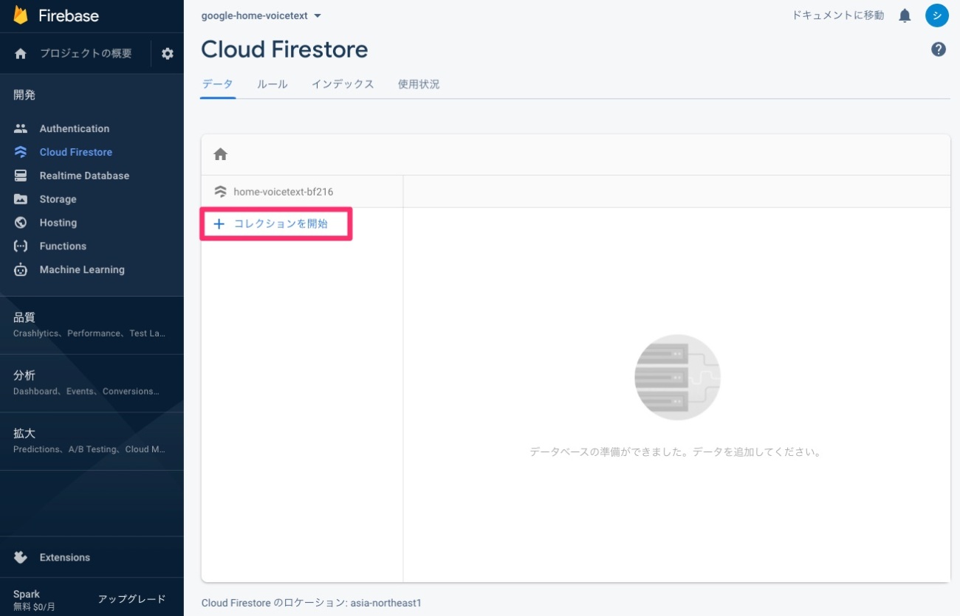The height and width of the screenshot is (616, 960).
Task: Open the user account avatar
Action: pos(937,15)
